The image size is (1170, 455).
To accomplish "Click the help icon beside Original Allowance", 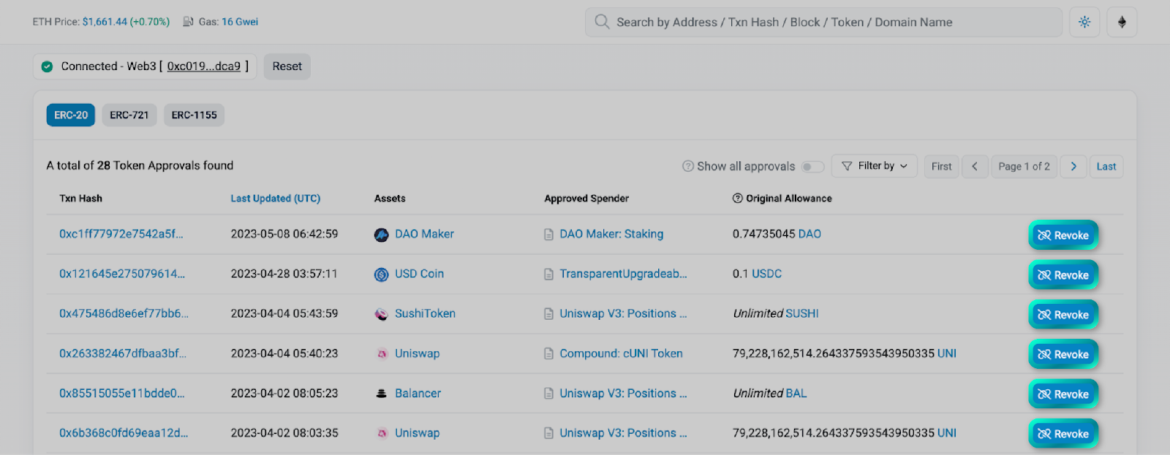I will 737,198.
